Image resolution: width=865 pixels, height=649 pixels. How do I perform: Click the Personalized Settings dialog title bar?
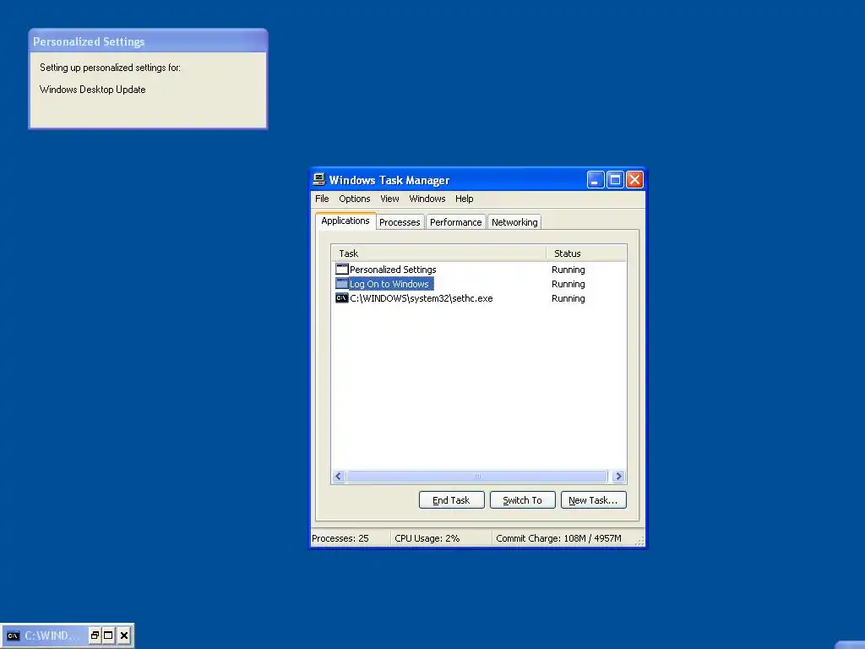[148, 41]
